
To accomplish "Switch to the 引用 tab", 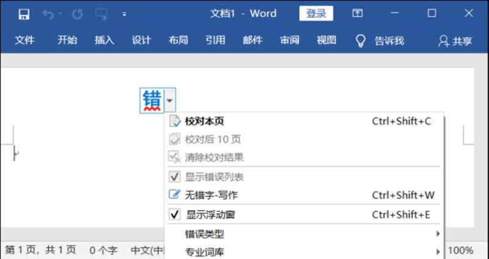I will [x=215, y=40].
